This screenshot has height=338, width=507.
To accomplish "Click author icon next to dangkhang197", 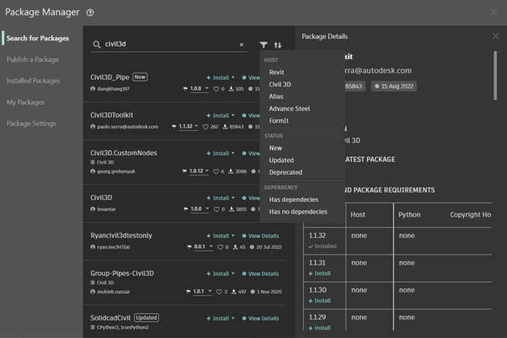I will coord(93,89).
